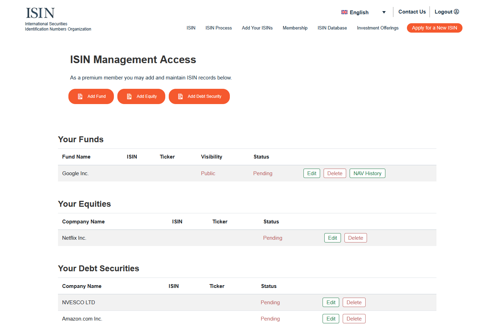Click the document icon on Add Debt Security
Viewport: 484px width, 324px height.
pos(181,96)
